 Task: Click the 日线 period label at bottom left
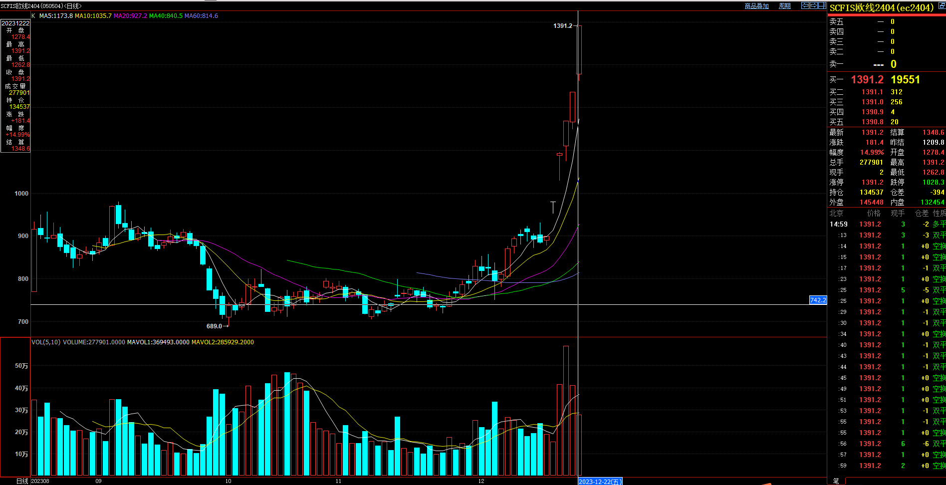pos(22,481)
